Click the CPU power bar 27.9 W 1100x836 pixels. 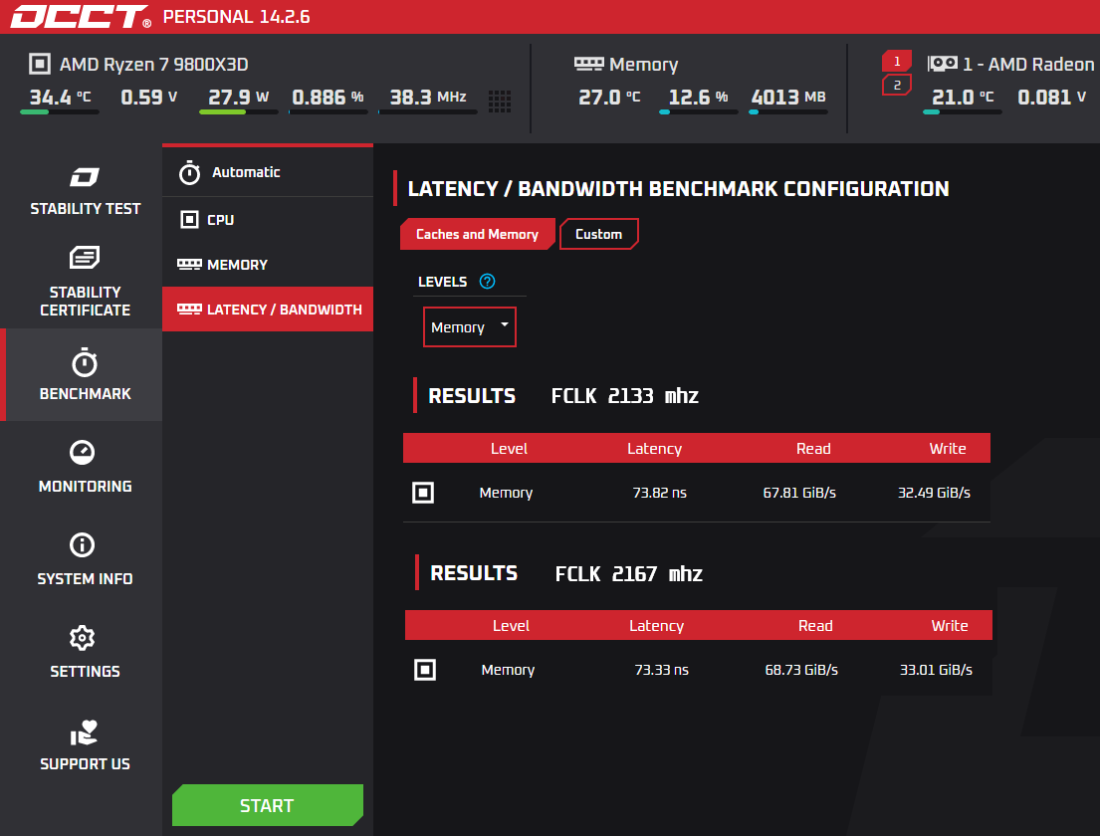tap(239, 111)
